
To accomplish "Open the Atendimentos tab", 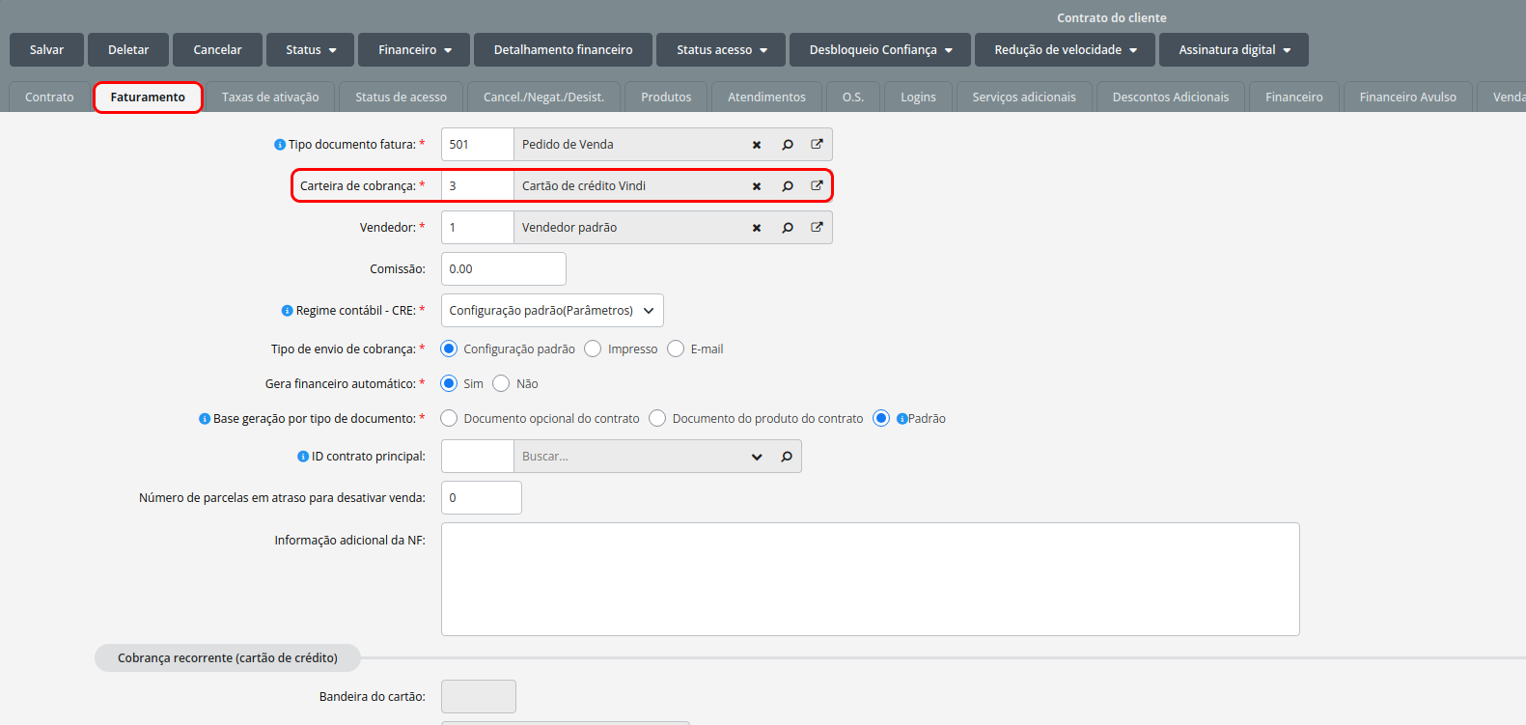I will (x=766, y=98).
